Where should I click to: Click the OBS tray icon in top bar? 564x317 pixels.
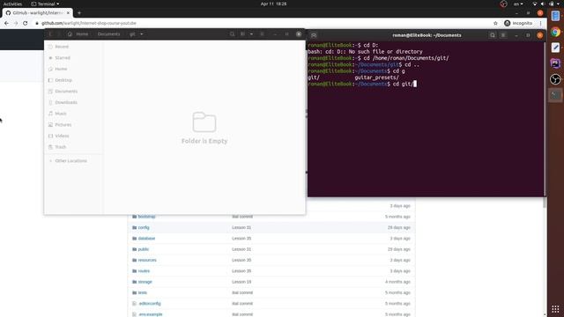pos(503,4)
